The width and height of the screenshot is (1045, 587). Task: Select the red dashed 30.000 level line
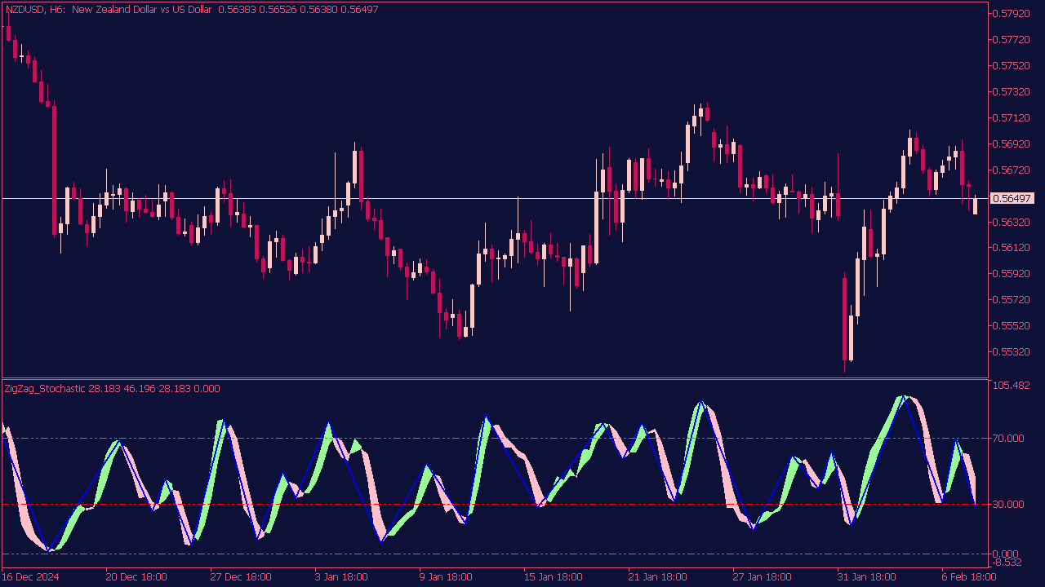click(x=495, y=505)
